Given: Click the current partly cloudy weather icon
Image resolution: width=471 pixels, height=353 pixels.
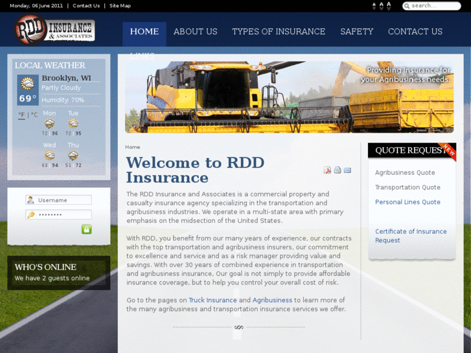Looking at the screenshot, I should (x=28, y=84).
